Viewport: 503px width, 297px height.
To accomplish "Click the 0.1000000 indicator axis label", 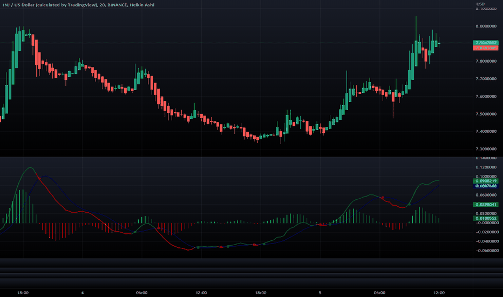I will point(486,176).
